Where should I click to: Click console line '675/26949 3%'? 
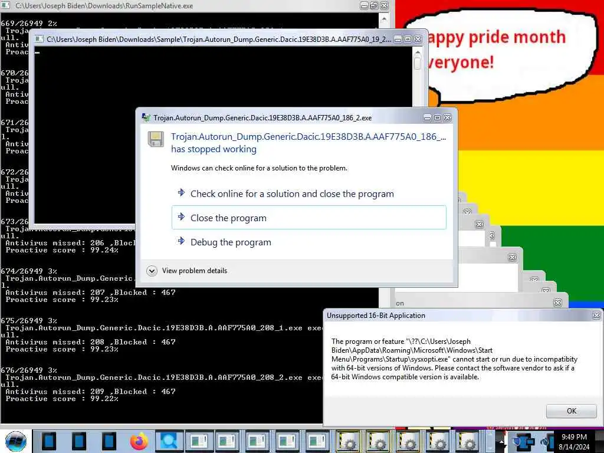pyautogui.click(x=29, y=320)
